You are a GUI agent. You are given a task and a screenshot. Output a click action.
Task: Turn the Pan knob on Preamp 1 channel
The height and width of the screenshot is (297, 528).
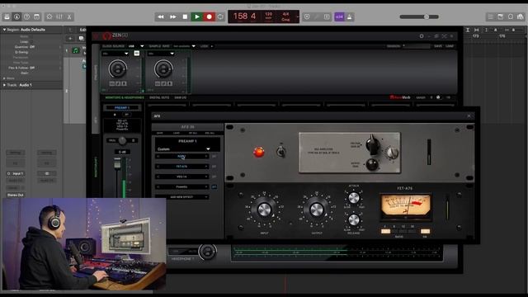pyautogui.click(x=122, y=140)
